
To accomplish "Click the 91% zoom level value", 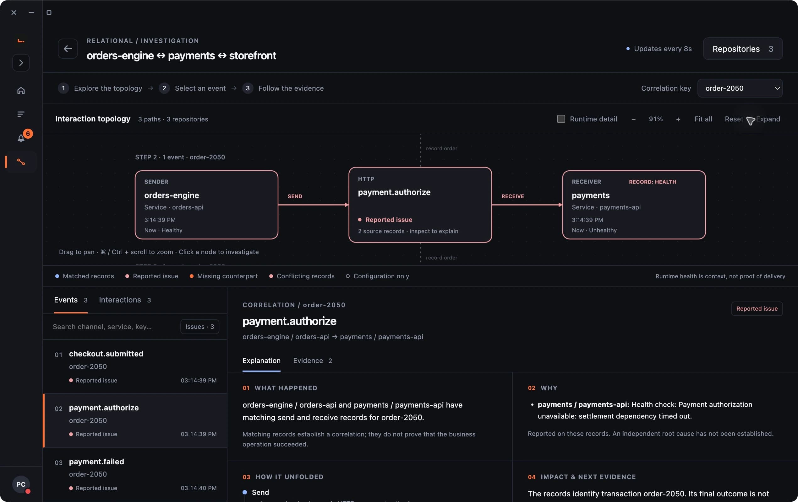I will click(655, 119).
